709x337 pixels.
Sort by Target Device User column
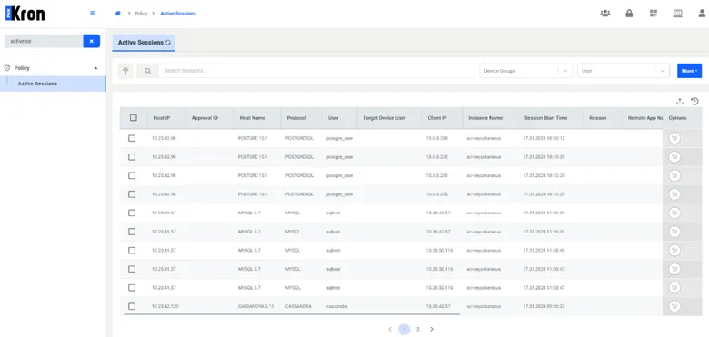384,118
